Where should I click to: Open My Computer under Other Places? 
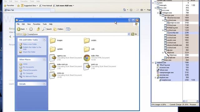click(x=28, y=73)
